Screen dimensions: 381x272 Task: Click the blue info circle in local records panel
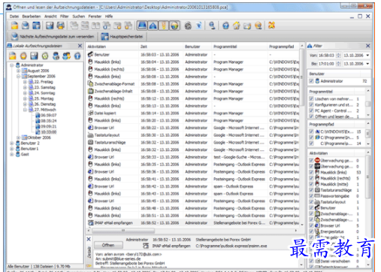point(77,56)
